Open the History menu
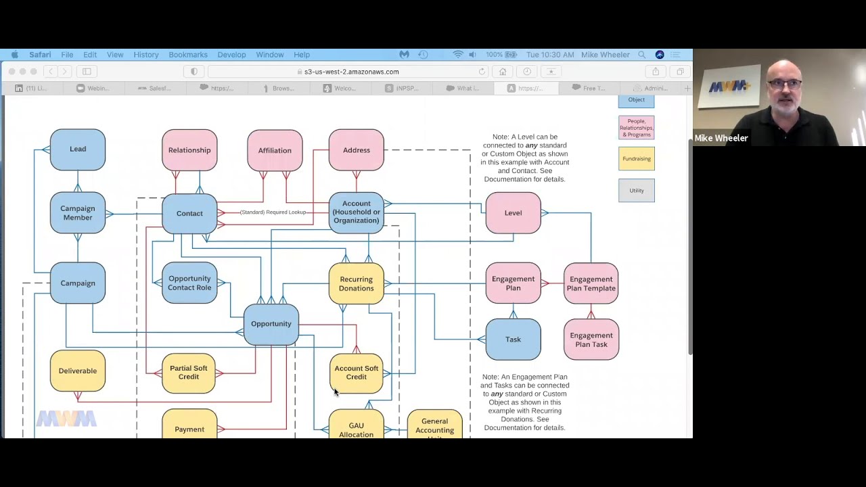This screenshot has height=487, width=866. (146, 55)
